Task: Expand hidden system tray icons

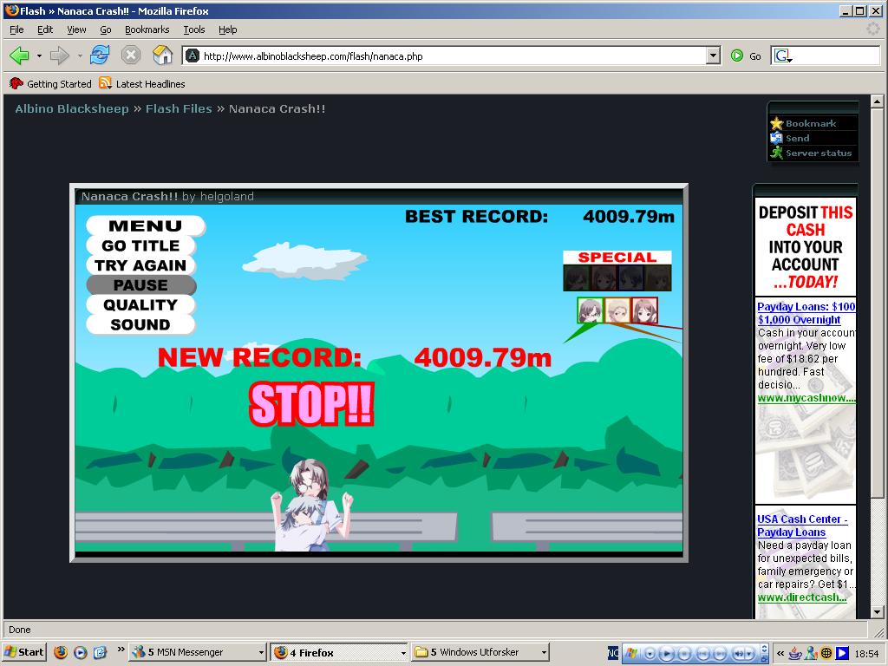Action: (x=781, y=653)
